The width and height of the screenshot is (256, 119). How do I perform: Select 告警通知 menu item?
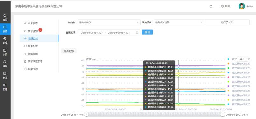pos(33,31)
